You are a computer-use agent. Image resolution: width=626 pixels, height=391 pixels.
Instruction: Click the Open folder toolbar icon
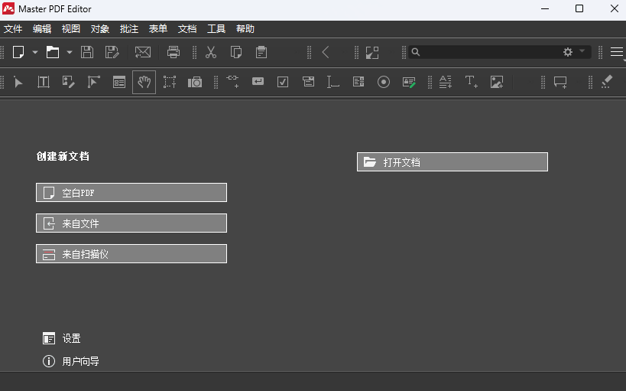pyautogui.click(x=53, y=52)
